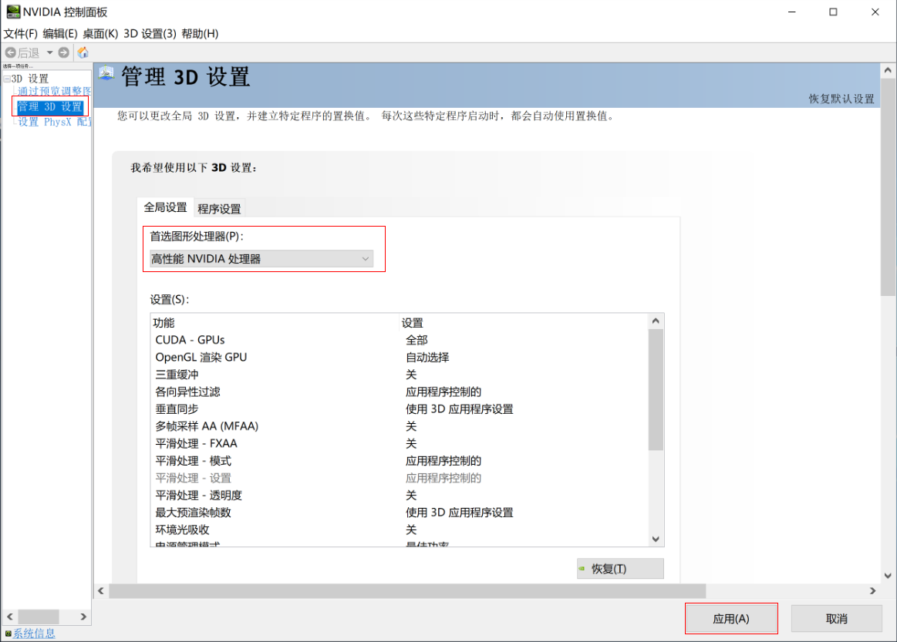Click the 全部 value for CUDA - GPUs
Screen dimensions: 897x642
(x=416, y=340)
